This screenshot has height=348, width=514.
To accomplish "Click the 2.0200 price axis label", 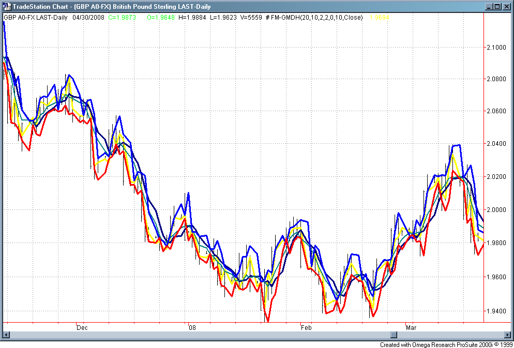I will (x=497, y=177).
